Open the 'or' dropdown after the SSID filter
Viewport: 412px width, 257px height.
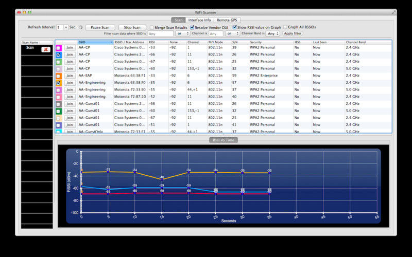(183, 33)
